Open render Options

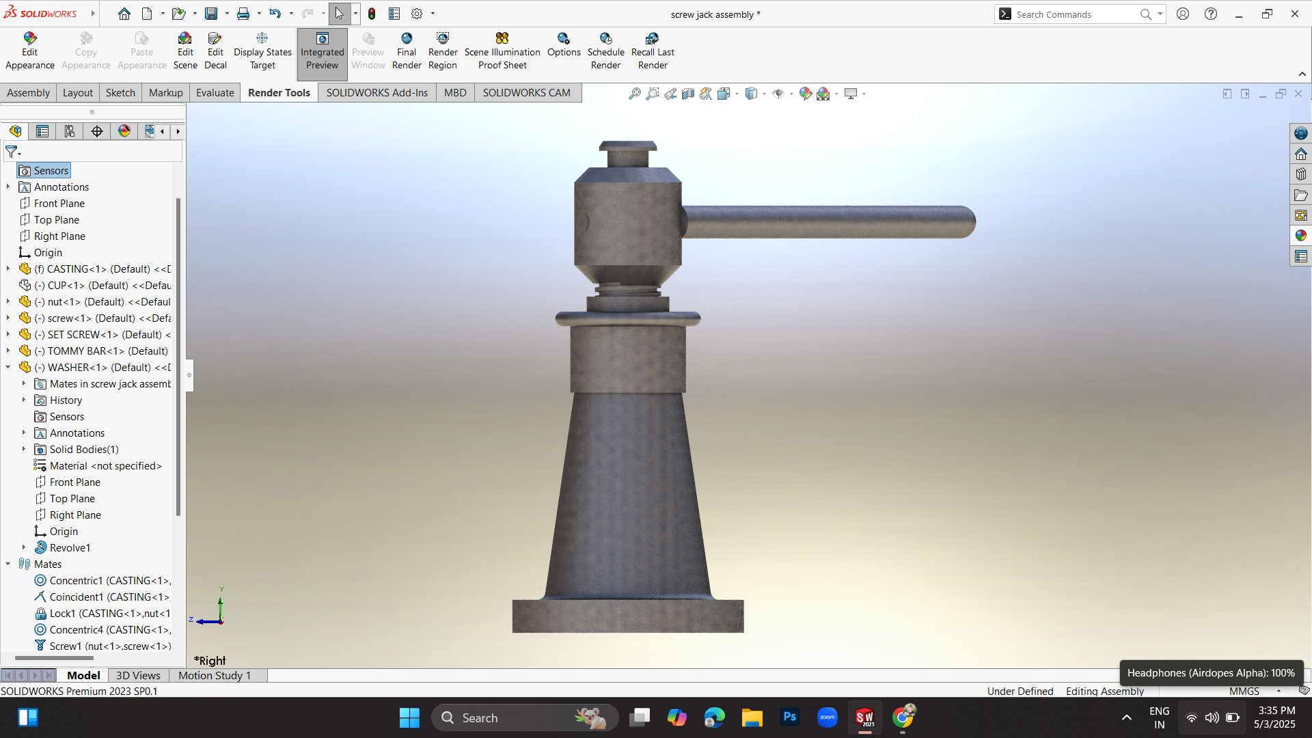pyautogui.click(x=564, y=45)
